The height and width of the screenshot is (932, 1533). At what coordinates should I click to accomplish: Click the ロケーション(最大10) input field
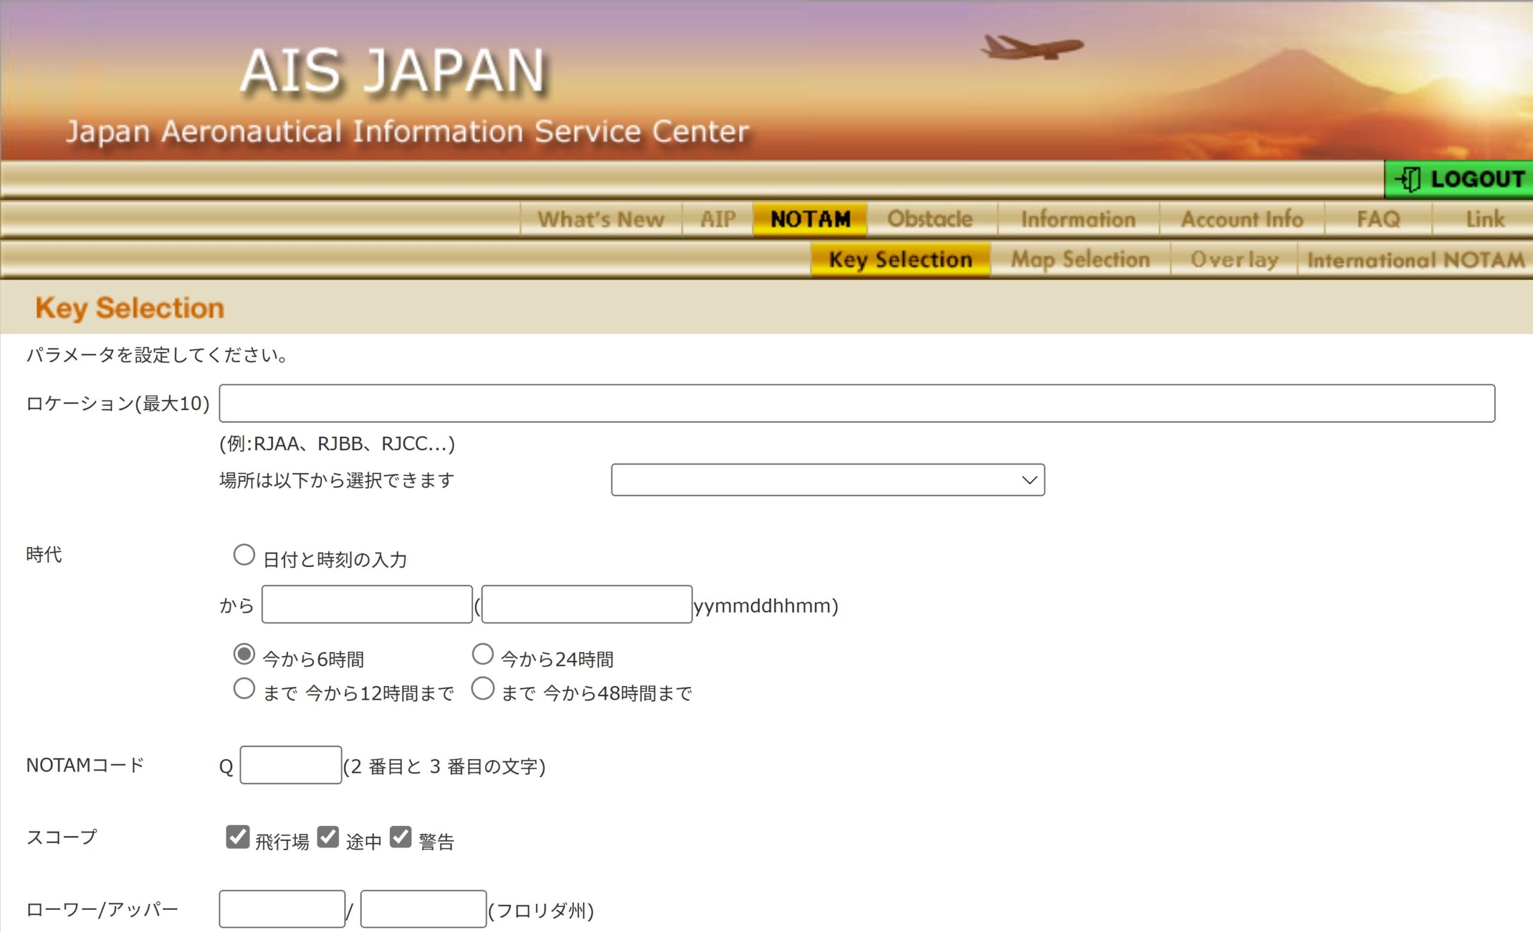point(857,403)
